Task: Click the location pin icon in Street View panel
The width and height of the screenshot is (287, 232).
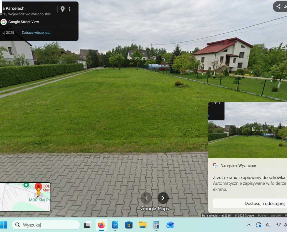Action: click(62, 9)
